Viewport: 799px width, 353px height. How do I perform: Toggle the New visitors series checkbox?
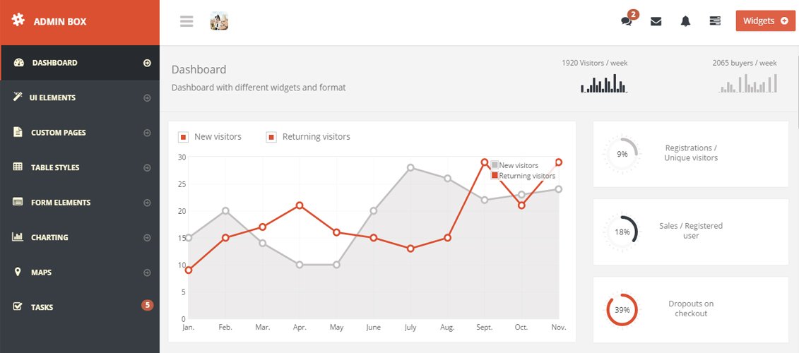(x=183, y=137)
